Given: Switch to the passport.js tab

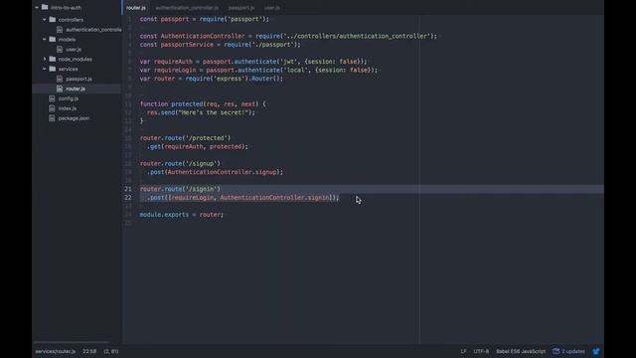Looking at the screenshot, I should point(241,8).
